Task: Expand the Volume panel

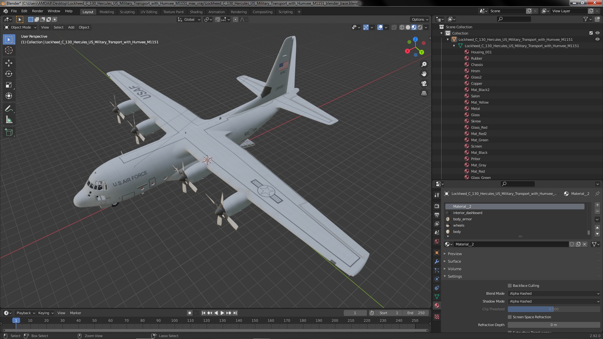Action: (454, 269)
